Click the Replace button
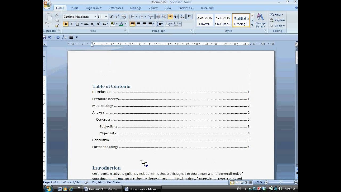Viewport: 341px width, 192px height. (277, 20)
